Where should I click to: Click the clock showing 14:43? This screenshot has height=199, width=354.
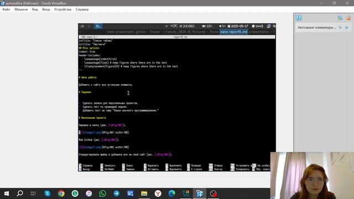258,26
